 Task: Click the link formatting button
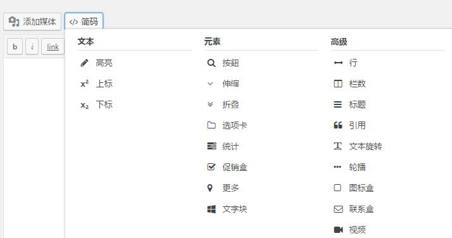pos(53,47)
